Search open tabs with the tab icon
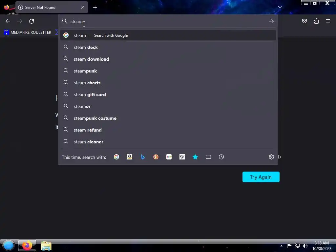 click(208, 157)
